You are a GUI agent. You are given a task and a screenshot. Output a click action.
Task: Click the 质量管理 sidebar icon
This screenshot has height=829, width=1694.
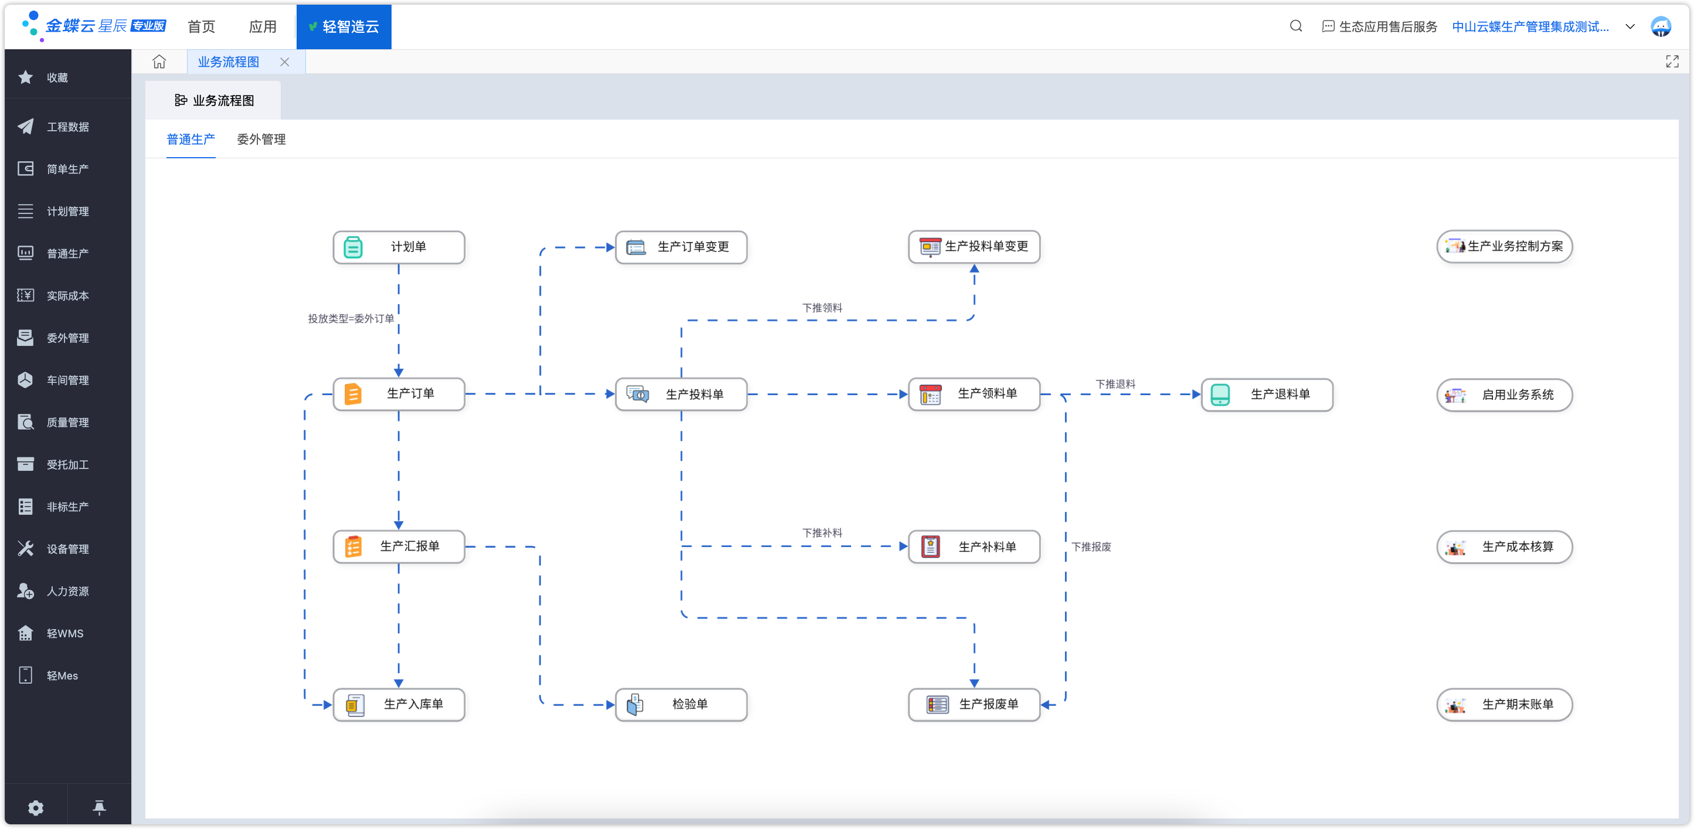[26, 422]
